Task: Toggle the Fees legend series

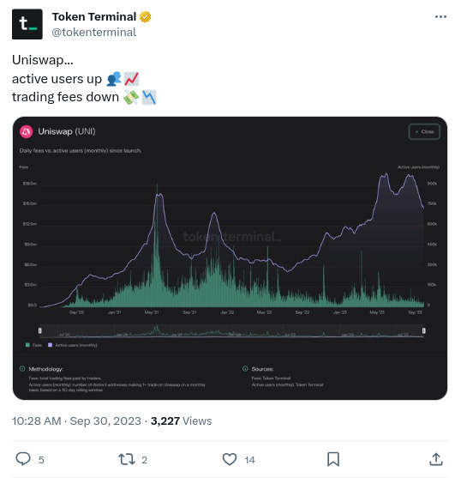Action: (33, 345)
